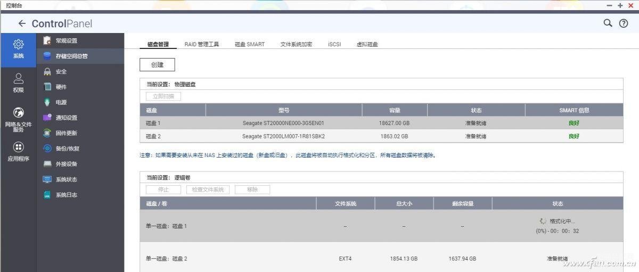Select 系统日志 menu label
The image size is (639, 272).
[x=67, y=195]
